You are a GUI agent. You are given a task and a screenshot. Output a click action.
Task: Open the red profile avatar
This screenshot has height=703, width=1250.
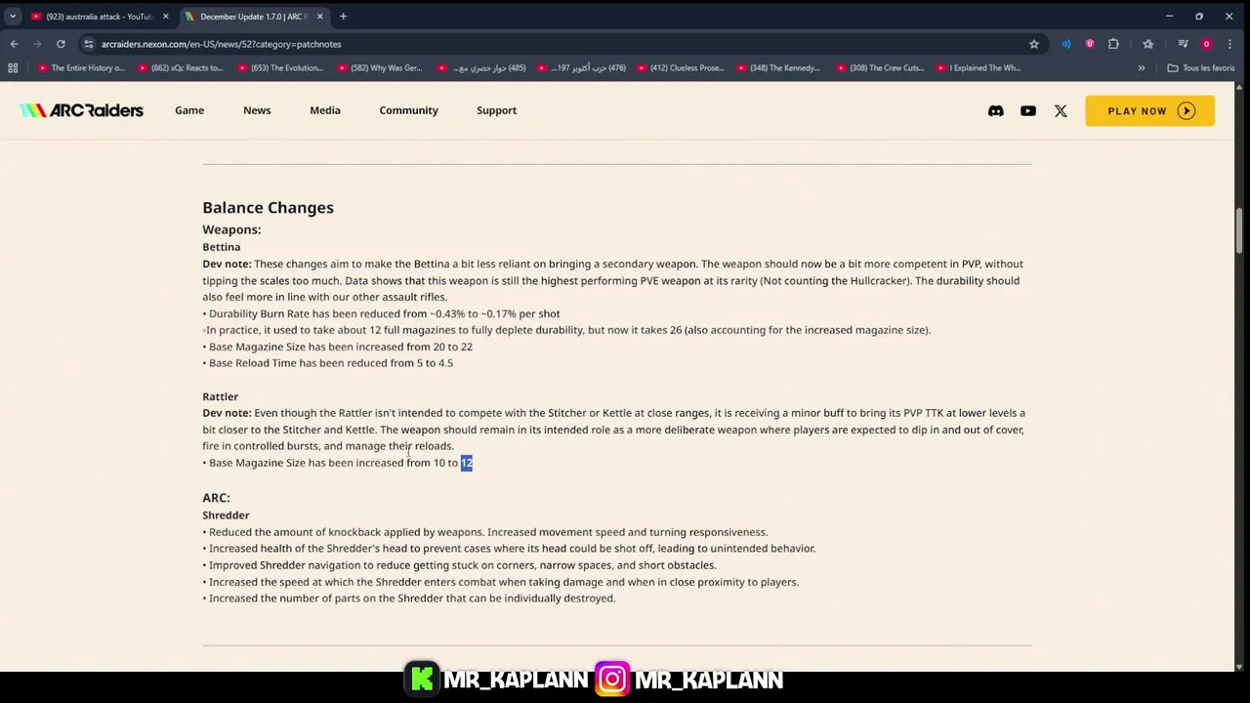pos(1206,44)
